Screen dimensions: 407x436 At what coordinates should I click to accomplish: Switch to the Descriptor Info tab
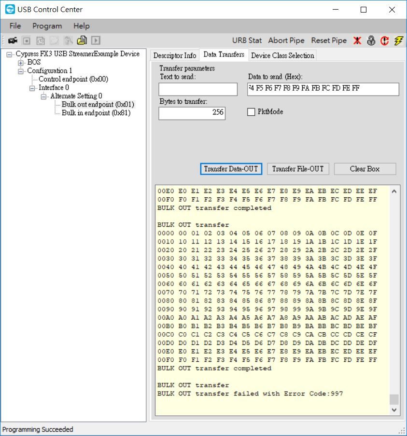click(x=174, y=55)
